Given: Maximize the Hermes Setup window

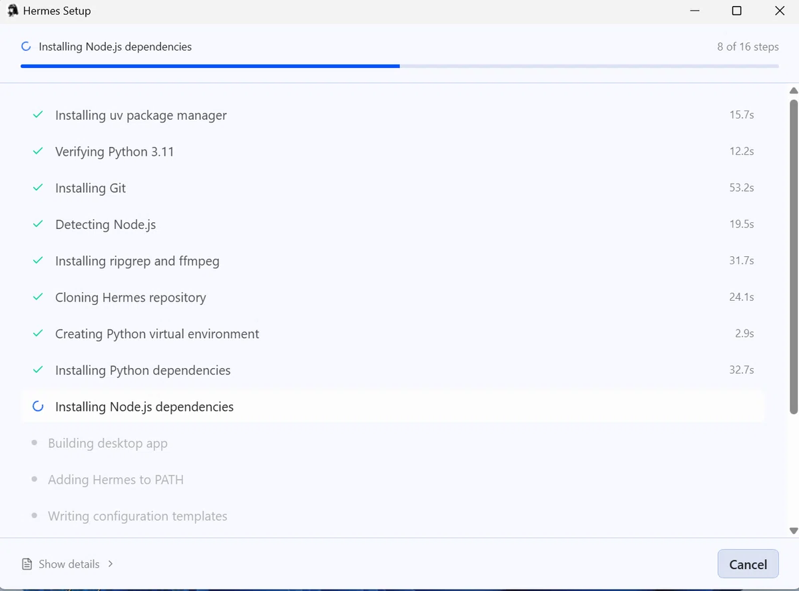Looking at the screenshot, I should 736,11.
